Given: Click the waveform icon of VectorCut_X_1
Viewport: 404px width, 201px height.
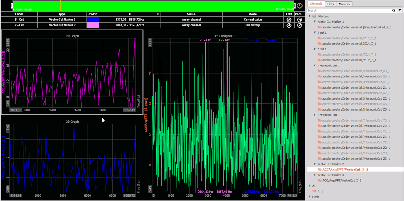Looking at the screenshot, I should (x=320, y=27).
